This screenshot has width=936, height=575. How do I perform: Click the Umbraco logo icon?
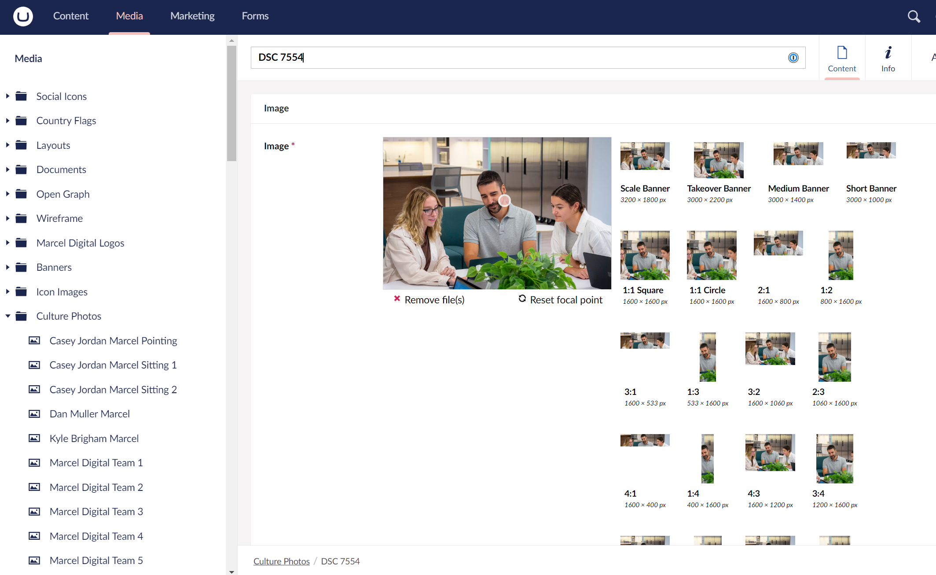23,16
